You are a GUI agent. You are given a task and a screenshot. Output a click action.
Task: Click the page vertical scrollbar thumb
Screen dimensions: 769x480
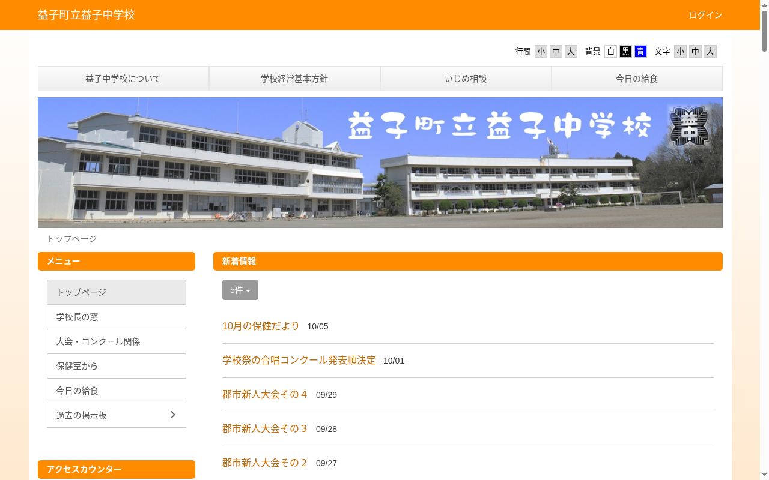764,31
